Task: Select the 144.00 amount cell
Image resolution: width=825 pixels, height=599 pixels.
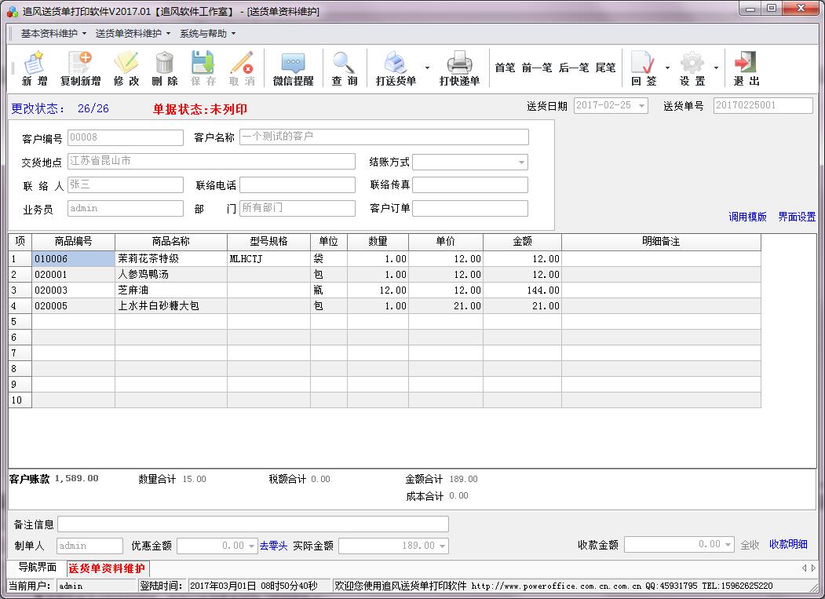Action: coord(522,290)
